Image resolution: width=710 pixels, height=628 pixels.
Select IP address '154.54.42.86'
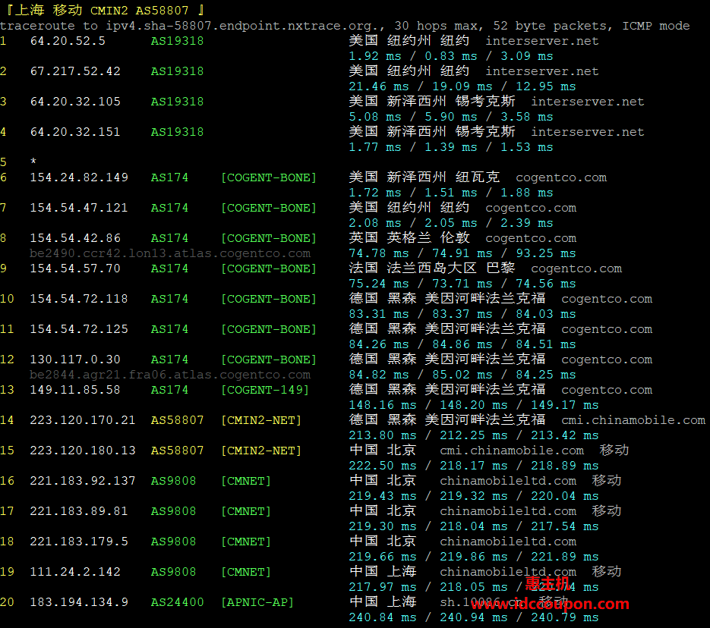click(x=75, y=238)
